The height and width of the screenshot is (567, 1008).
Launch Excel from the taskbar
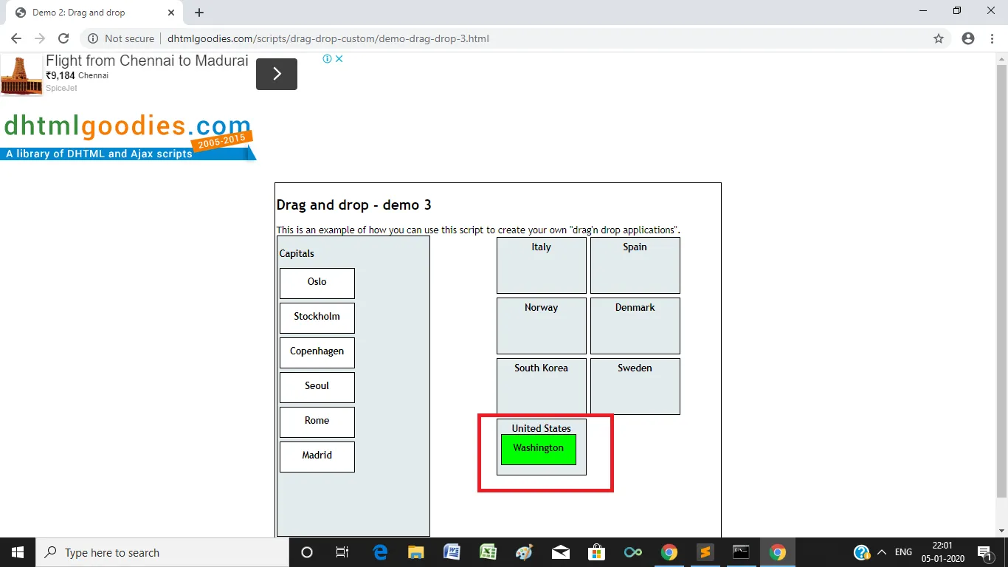coord(488,552)
